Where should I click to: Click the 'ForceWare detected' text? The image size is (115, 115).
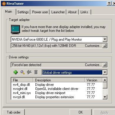click(x=27, y=65)
